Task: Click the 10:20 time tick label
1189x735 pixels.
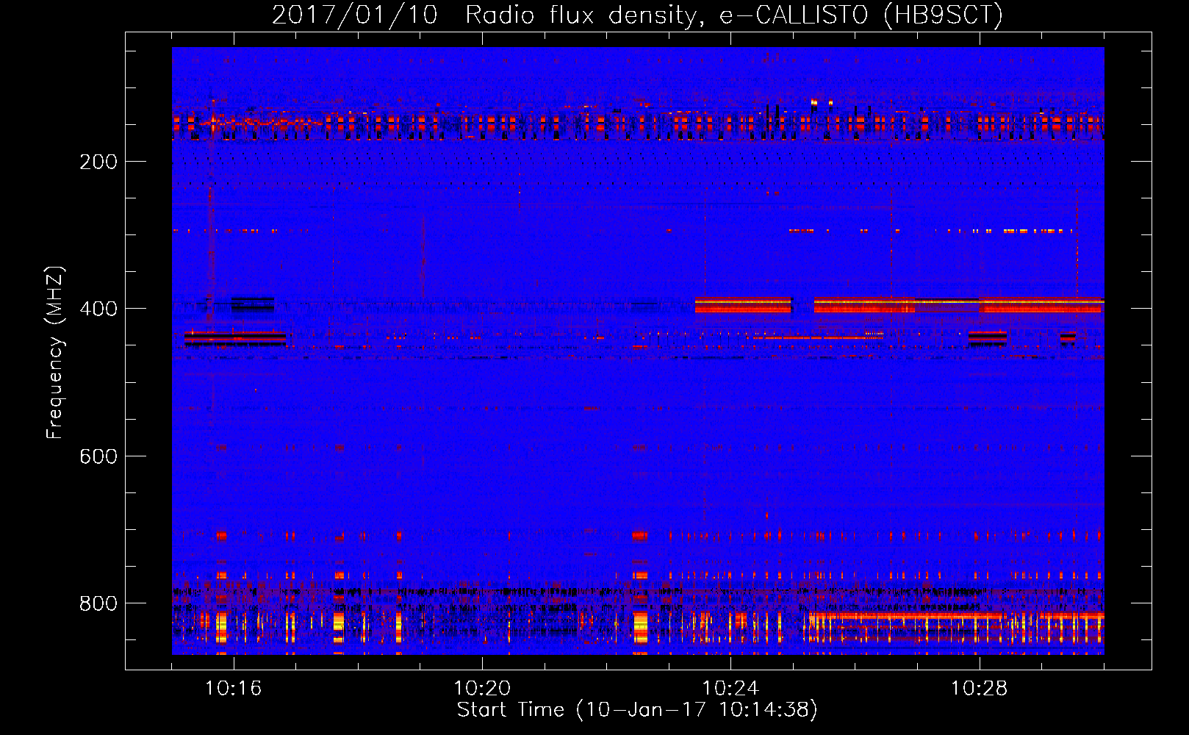Action: point(482,689)
